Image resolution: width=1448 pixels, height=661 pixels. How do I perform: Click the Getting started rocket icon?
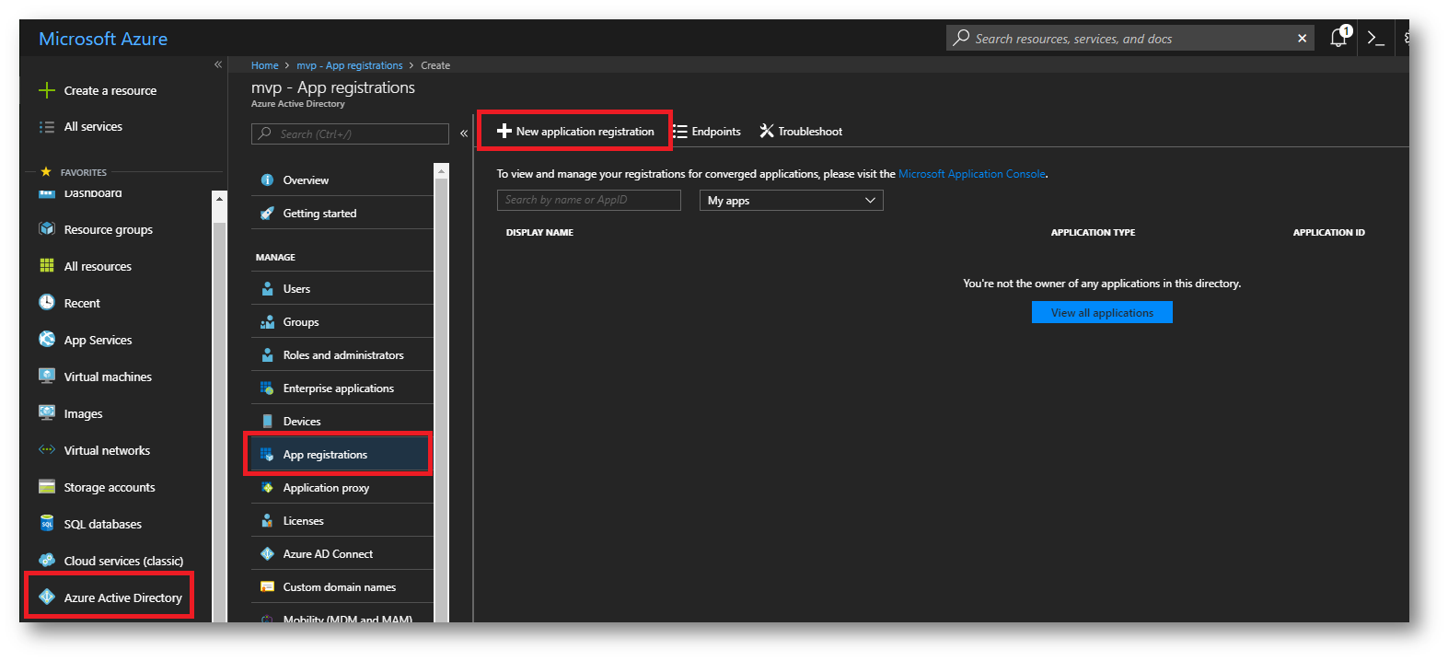pyautogui.click(x=267, y=214)
